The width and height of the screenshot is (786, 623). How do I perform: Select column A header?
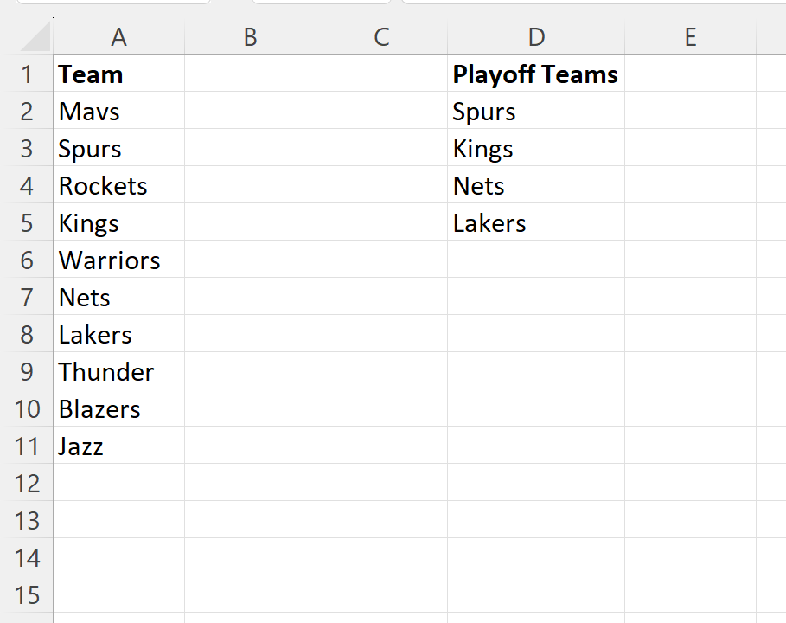click(118, 37)
